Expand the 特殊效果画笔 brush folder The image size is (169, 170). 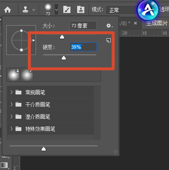[x=11, y=129]
